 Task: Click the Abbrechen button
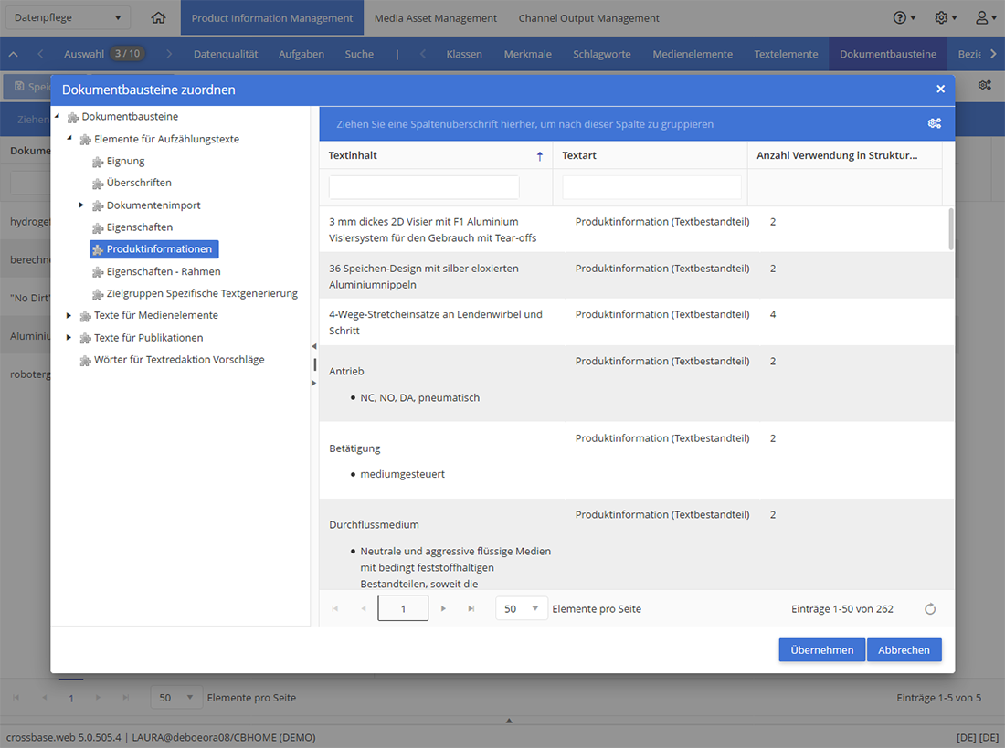(x=904, y=650)
